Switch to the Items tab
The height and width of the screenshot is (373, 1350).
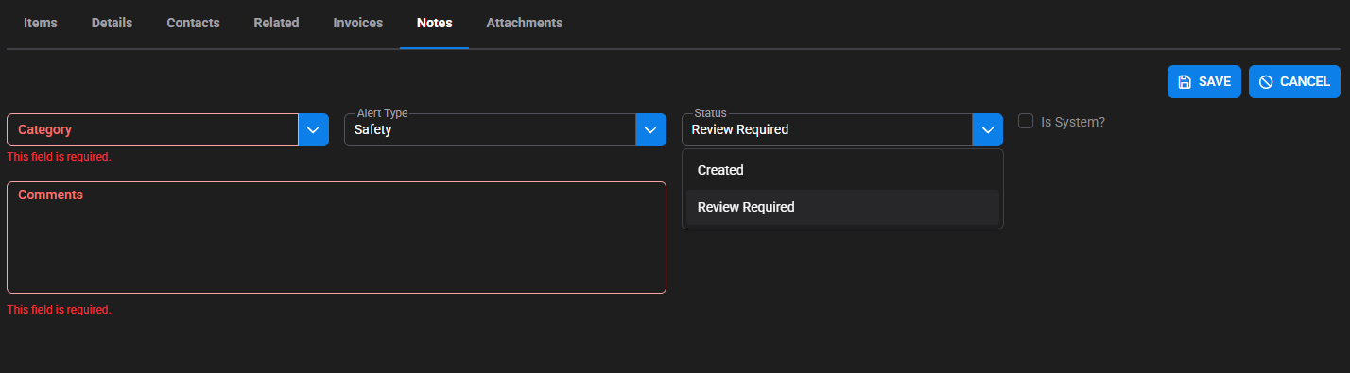point(40,23)
